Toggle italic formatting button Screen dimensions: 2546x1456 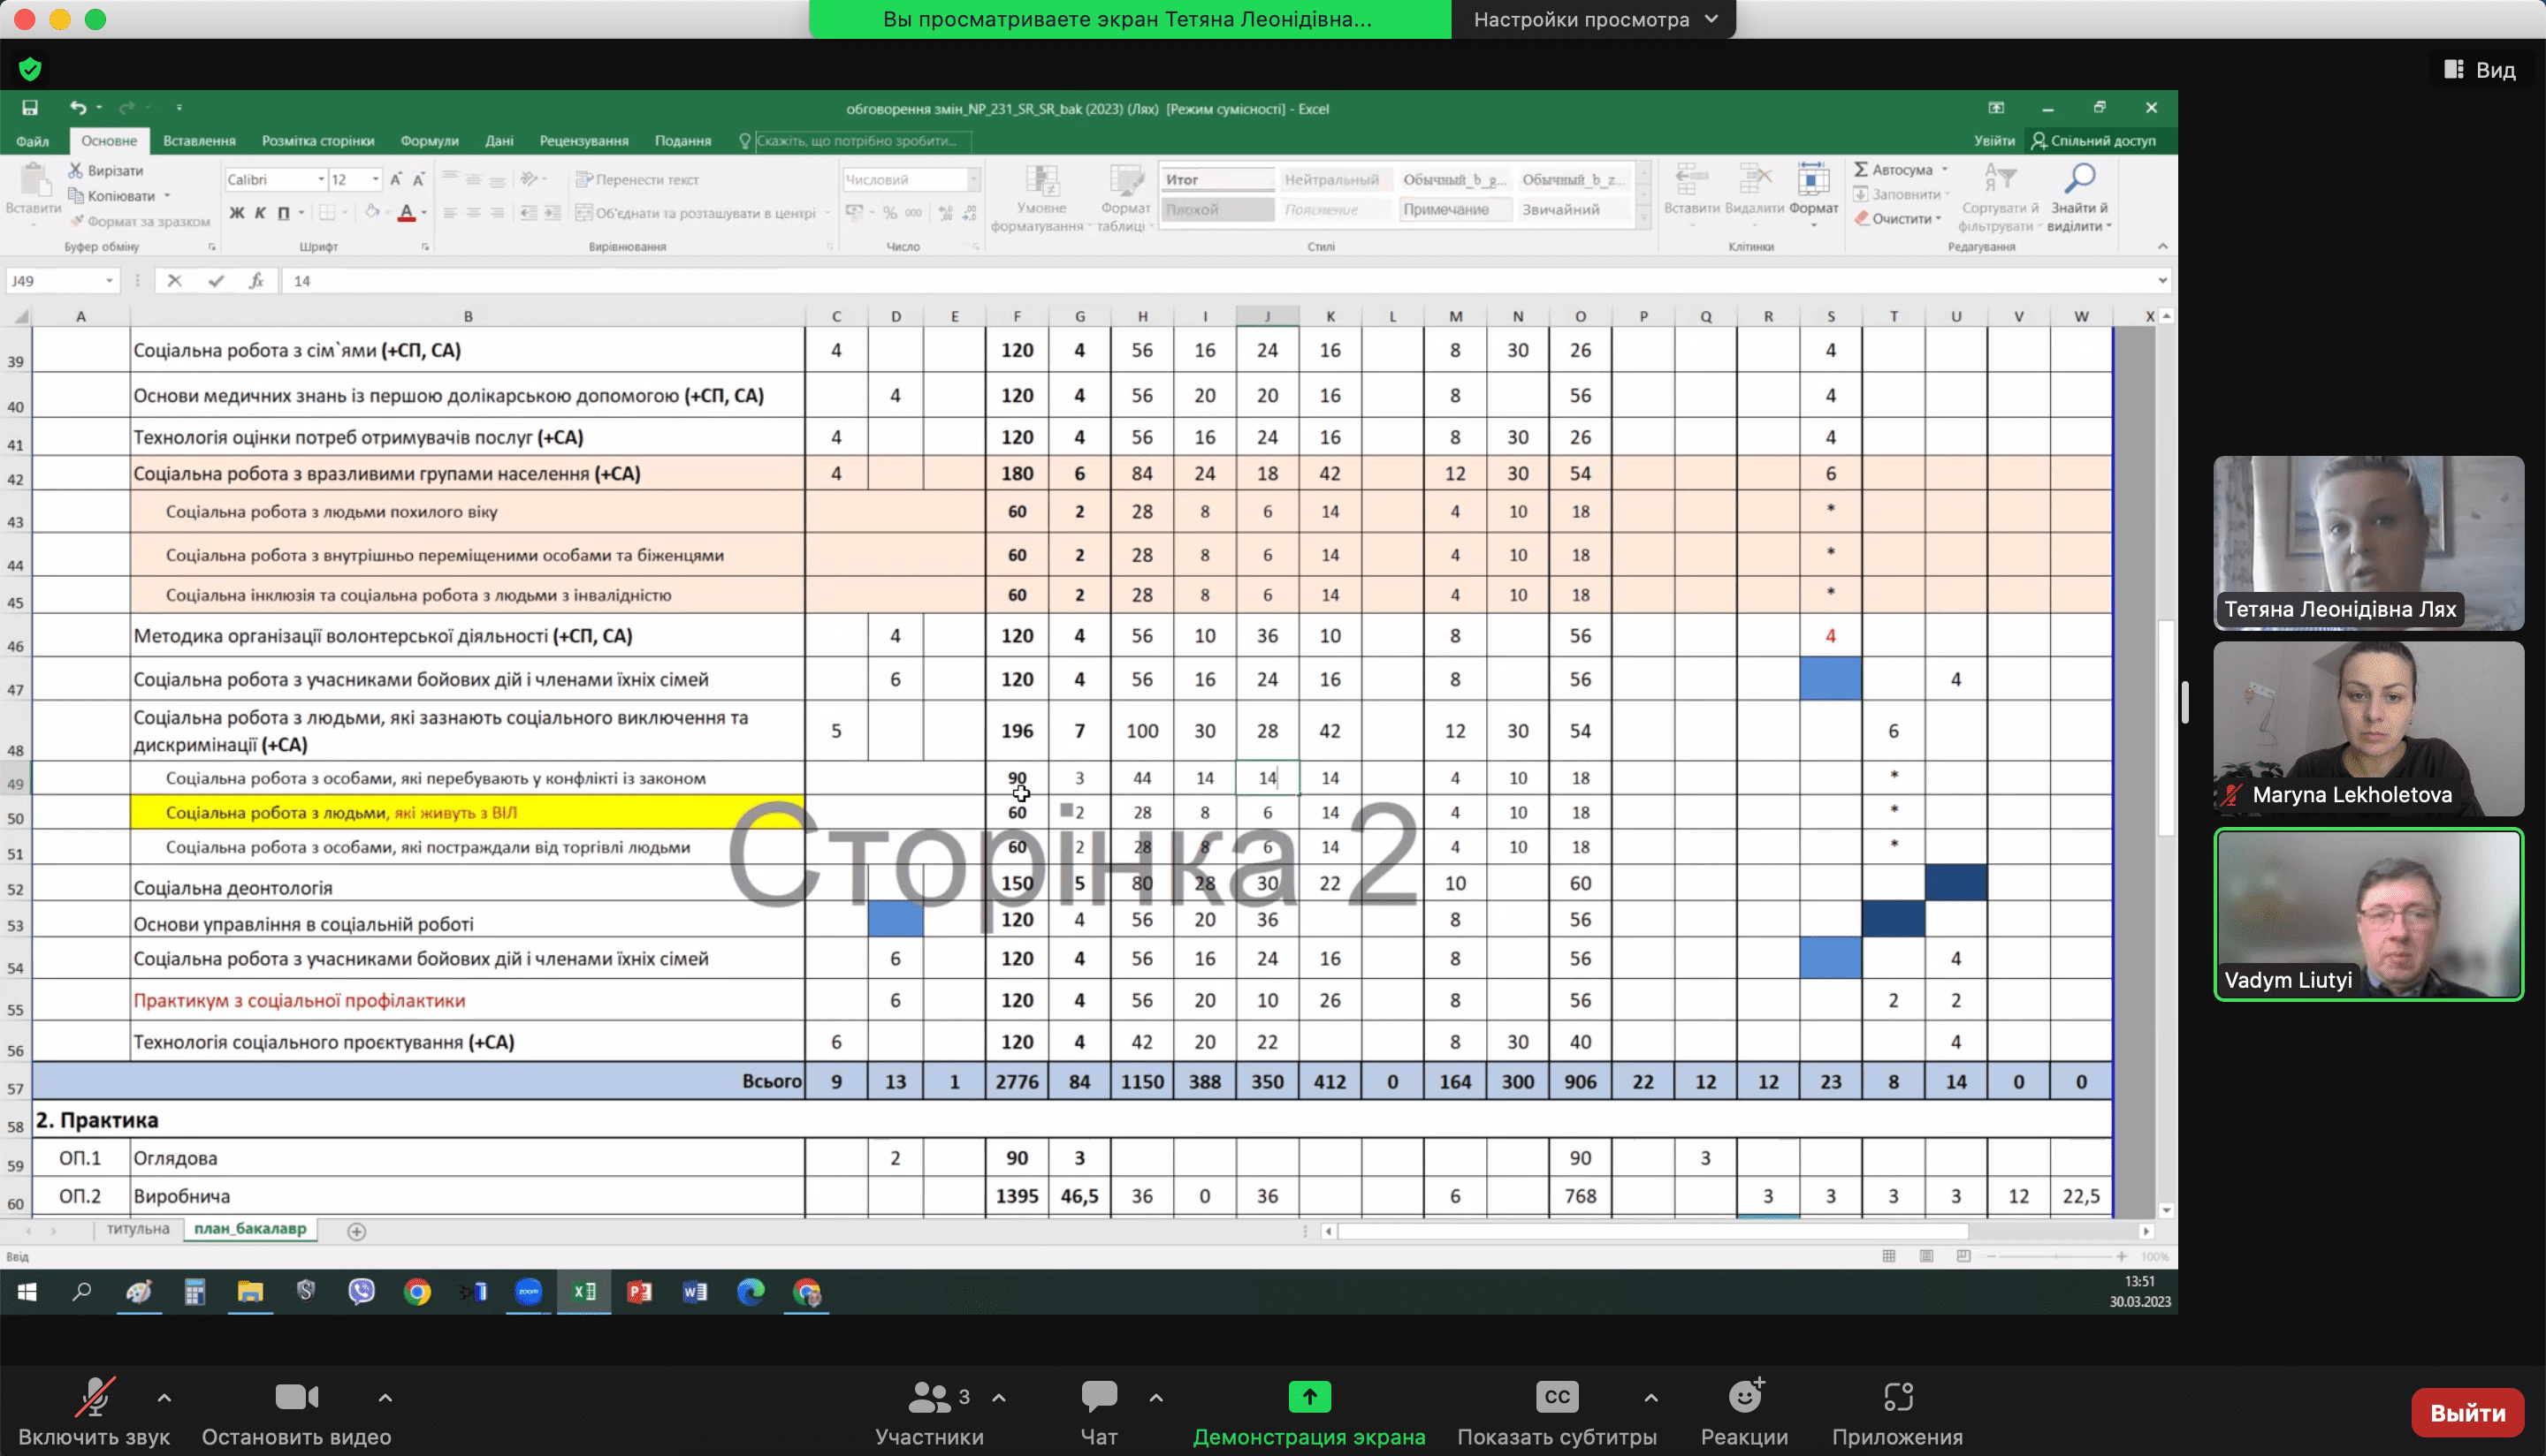click(x=260, y=213)
